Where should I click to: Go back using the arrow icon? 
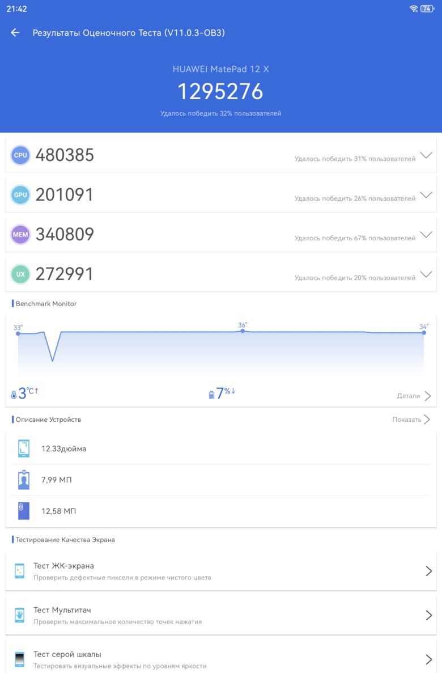[15, 33]
